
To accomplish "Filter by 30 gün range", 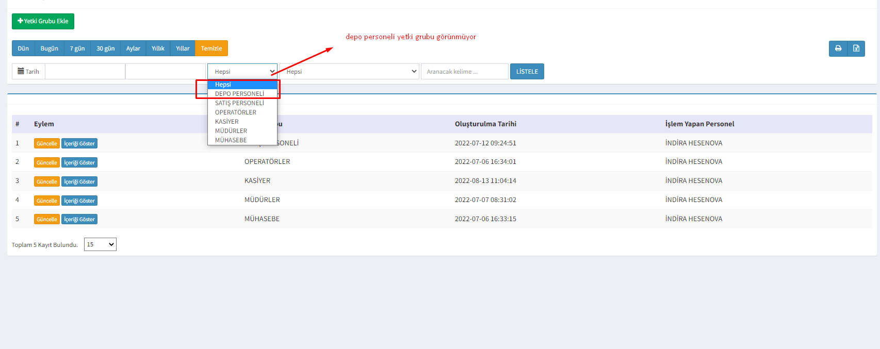I will pos(105,48).
